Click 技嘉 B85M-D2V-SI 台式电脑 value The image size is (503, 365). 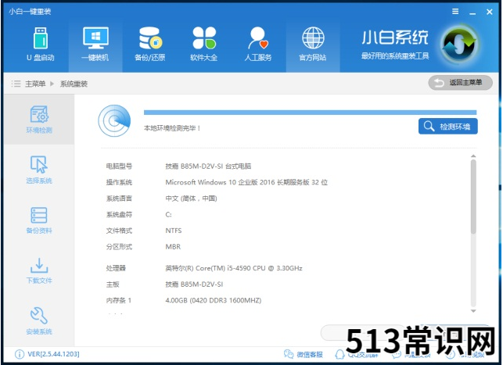point(208,166)
